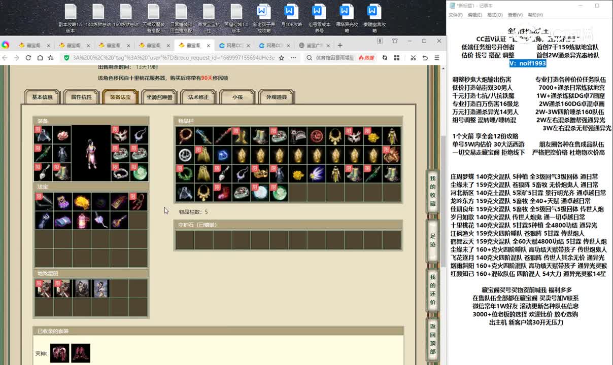Click the browser forward arrow
Image resolution: width=613 pixels, height=365 pixels.
tap(17, 58)
